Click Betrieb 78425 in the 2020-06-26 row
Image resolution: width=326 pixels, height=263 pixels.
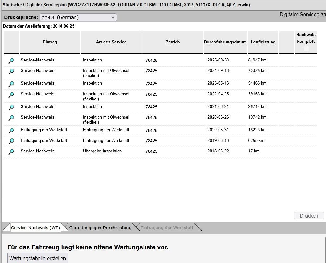(151, 118)
